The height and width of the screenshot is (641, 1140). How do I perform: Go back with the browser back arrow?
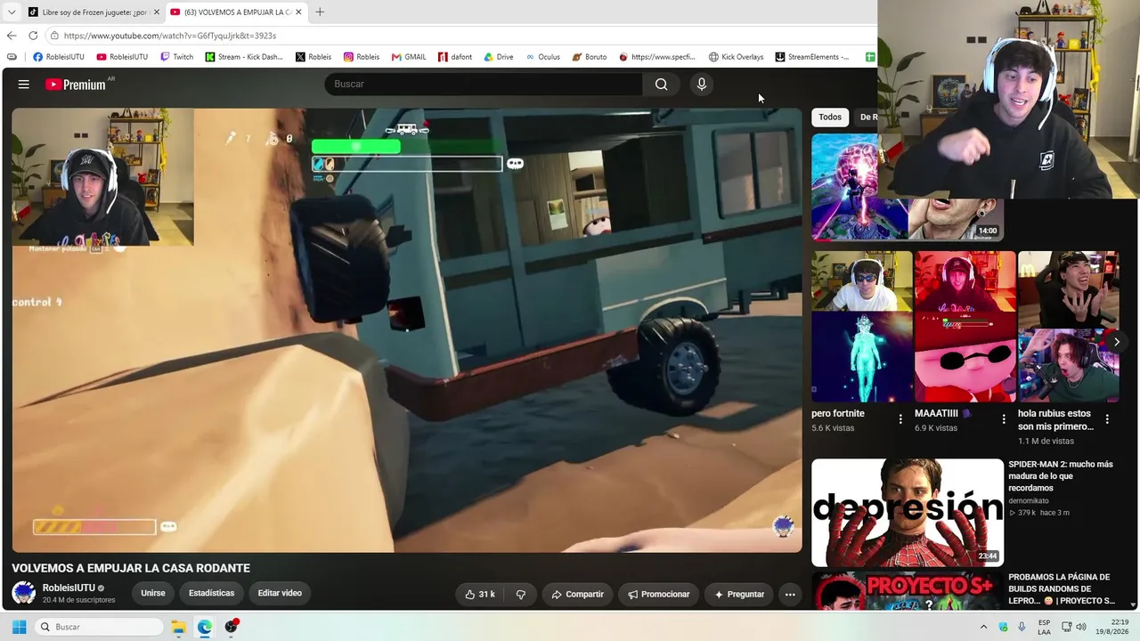pyautogui.click(x=12, y=36)
